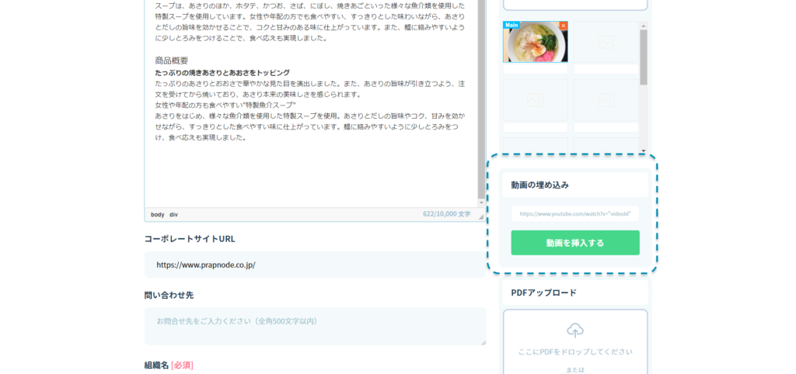Select the empty image placeholder next to the Main thumbnail

[x=606, y=41]
